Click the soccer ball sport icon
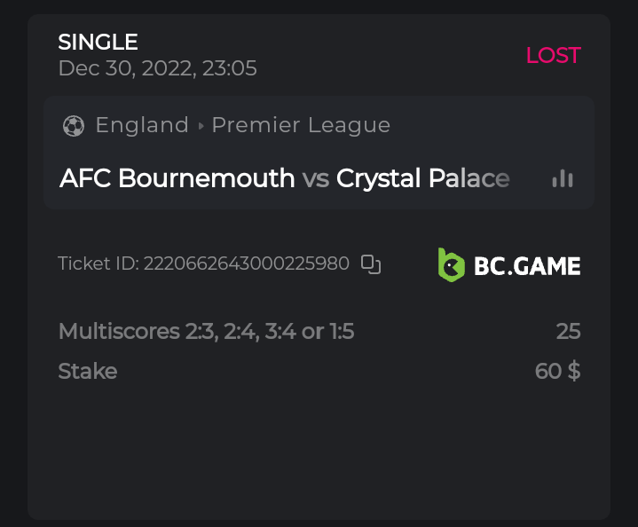 click(x=73, y=126)
